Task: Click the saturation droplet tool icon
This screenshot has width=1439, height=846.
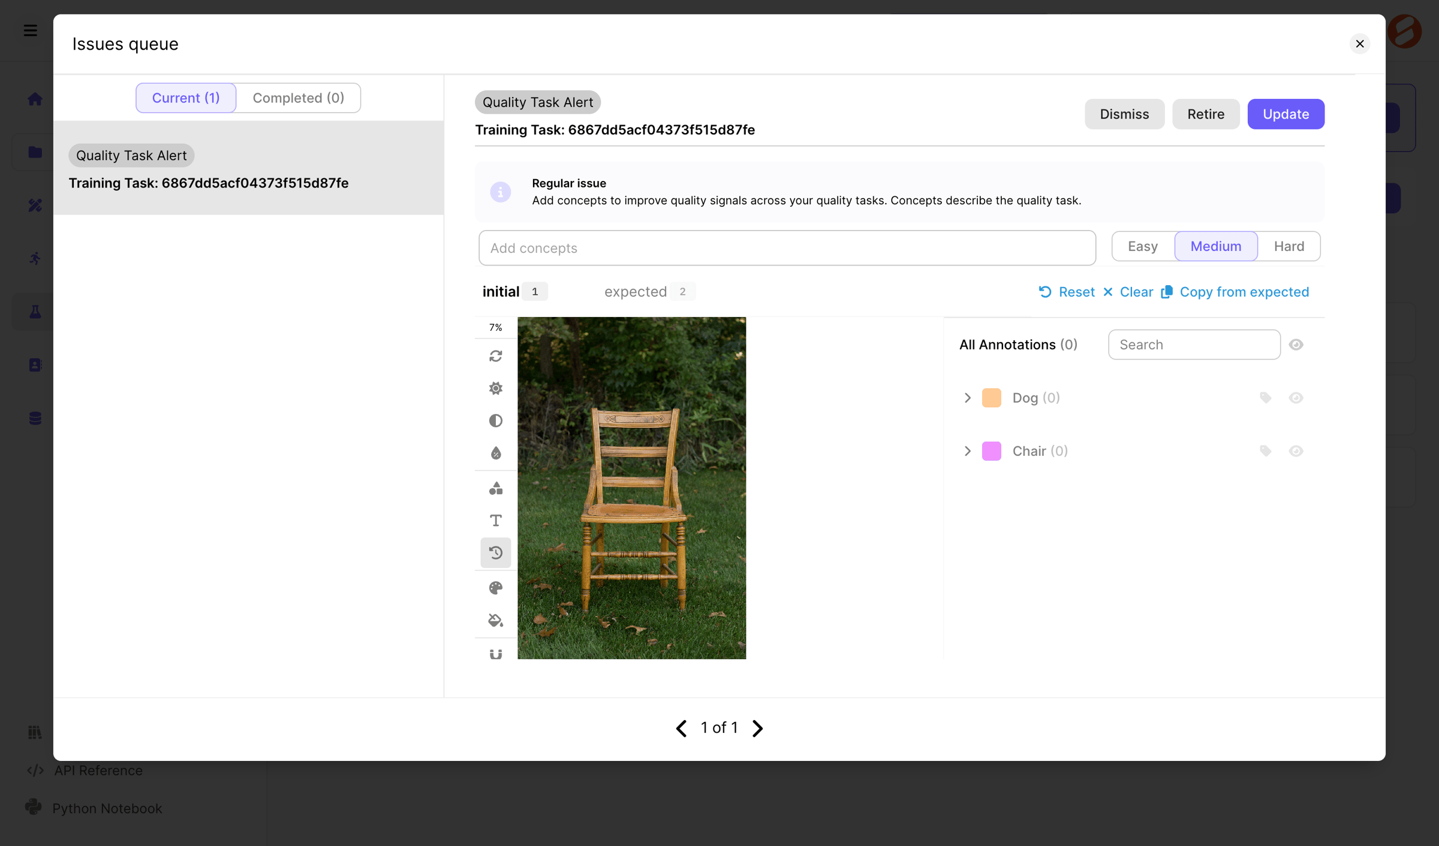Action: [x=495, y=453]
